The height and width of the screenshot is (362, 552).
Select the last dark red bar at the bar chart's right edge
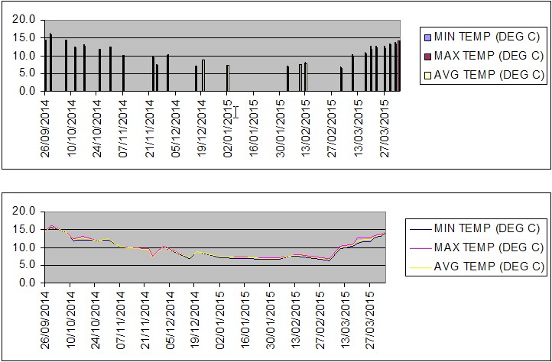[399, 66]
